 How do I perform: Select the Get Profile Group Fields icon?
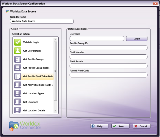point(18,68)
